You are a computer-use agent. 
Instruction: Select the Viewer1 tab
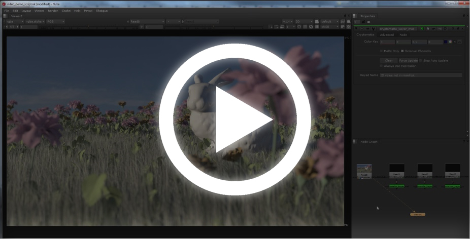[x=16, y=16]
